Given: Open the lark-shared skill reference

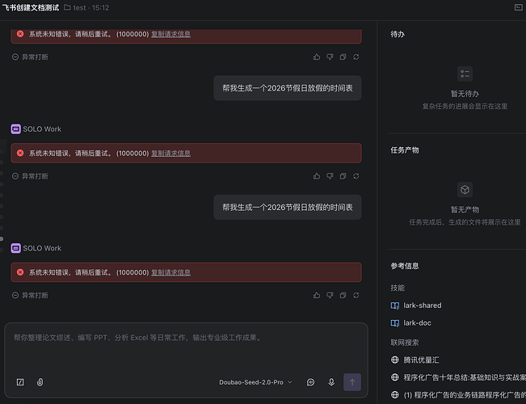Looking at the screenshot, I should 423,305.
